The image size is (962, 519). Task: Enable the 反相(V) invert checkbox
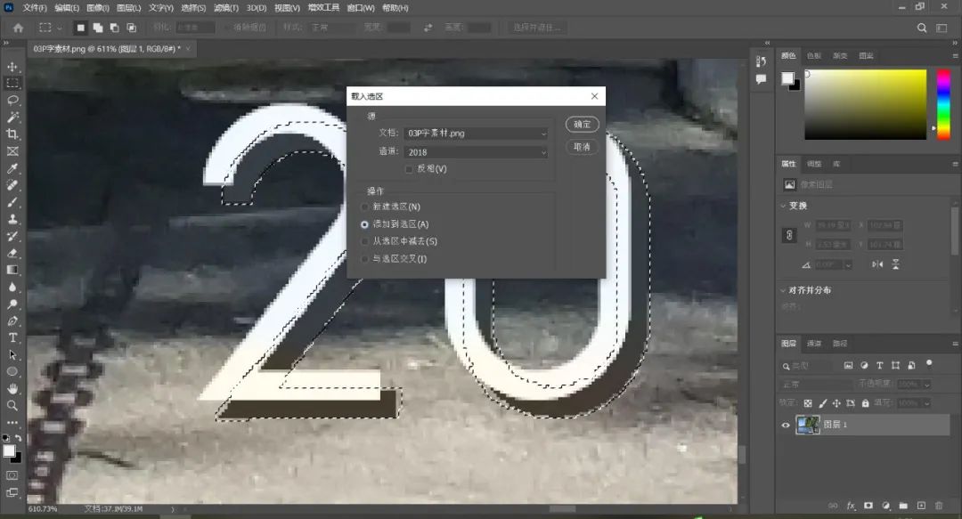409,168
